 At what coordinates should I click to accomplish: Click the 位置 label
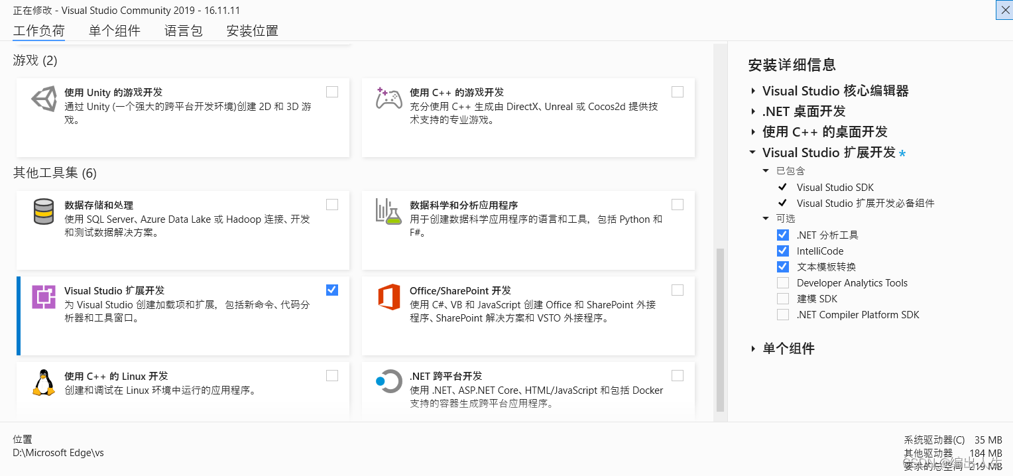[x=23, y=439]
